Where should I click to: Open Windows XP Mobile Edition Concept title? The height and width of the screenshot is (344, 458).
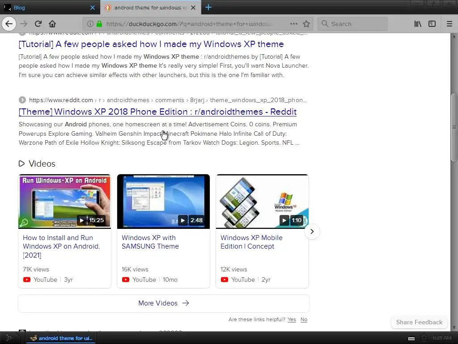click(251, 242)
